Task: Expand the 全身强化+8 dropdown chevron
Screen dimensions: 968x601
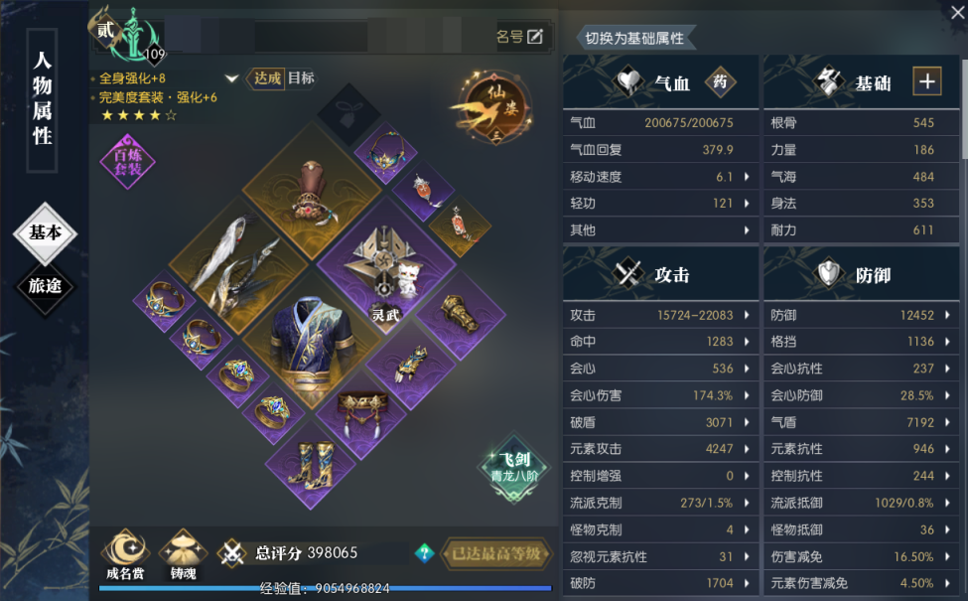Action: 232,78
